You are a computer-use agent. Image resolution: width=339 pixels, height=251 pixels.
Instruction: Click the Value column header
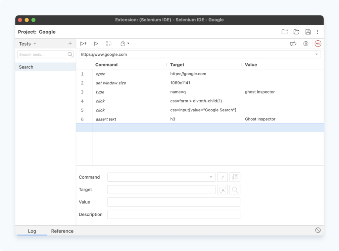(x=251, y=65)
